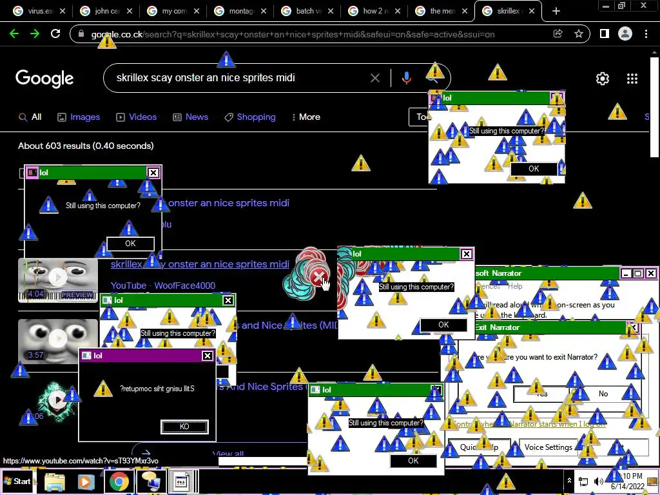Click the Google logo
This screenshot has height=495, width=660.
44,78
